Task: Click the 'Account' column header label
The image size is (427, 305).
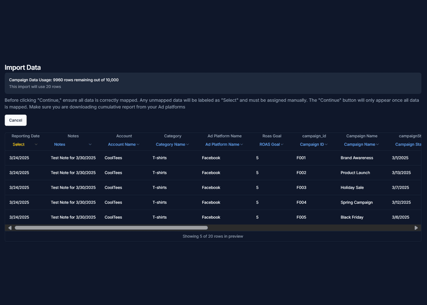Action: (x=124, y=136)
